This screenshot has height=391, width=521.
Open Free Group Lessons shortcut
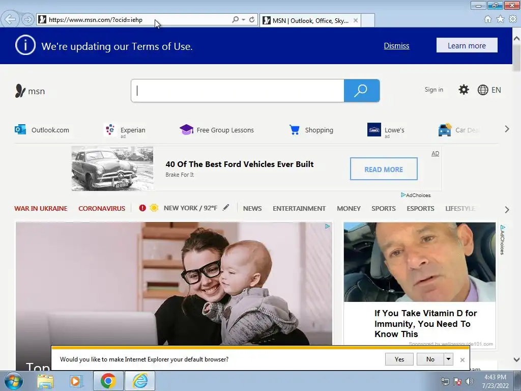point(217,130)
